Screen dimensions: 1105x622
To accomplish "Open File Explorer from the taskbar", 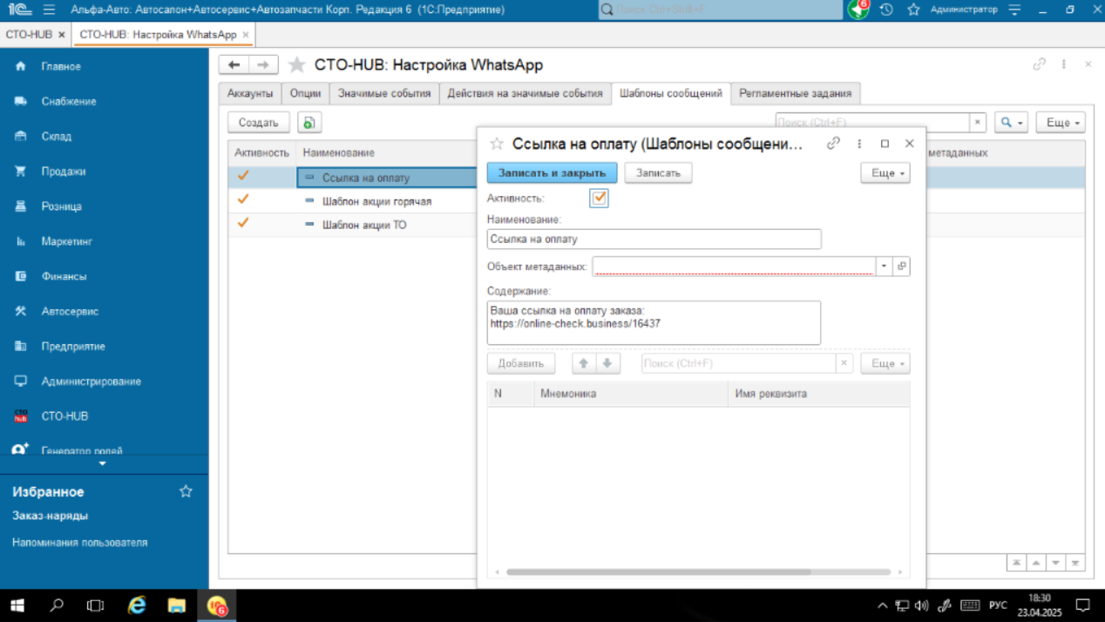I will click(x=177, y=605).
